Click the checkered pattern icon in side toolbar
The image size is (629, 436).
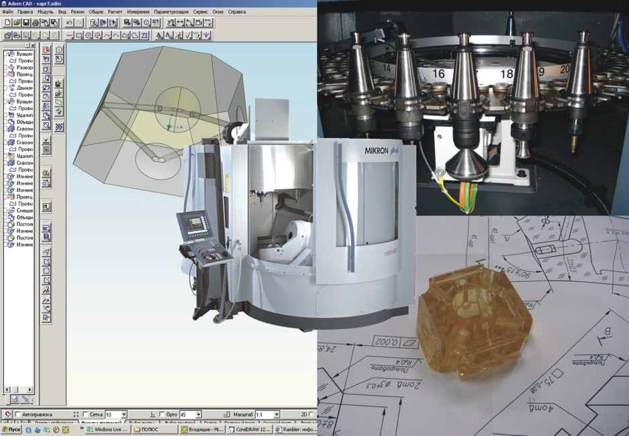[x=59, y=127]
